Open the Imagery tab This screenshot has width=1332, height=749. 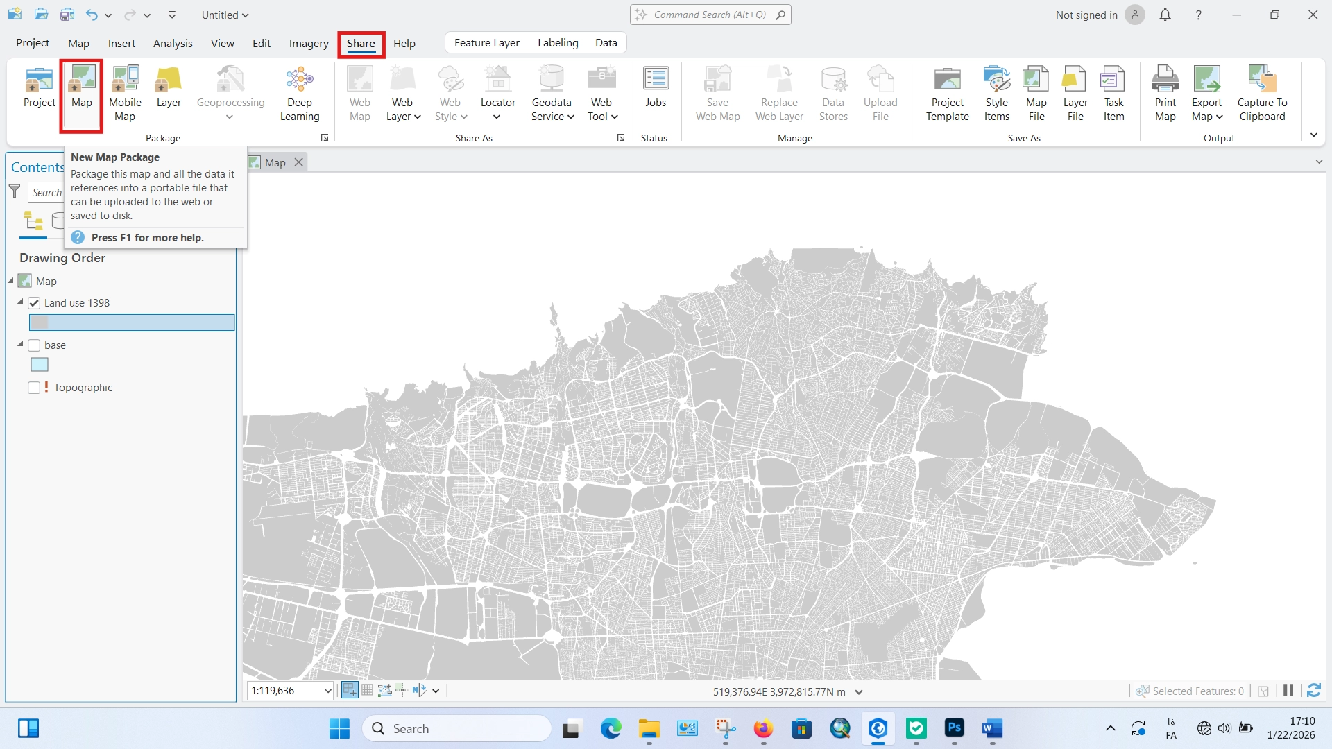click(309, 43)
